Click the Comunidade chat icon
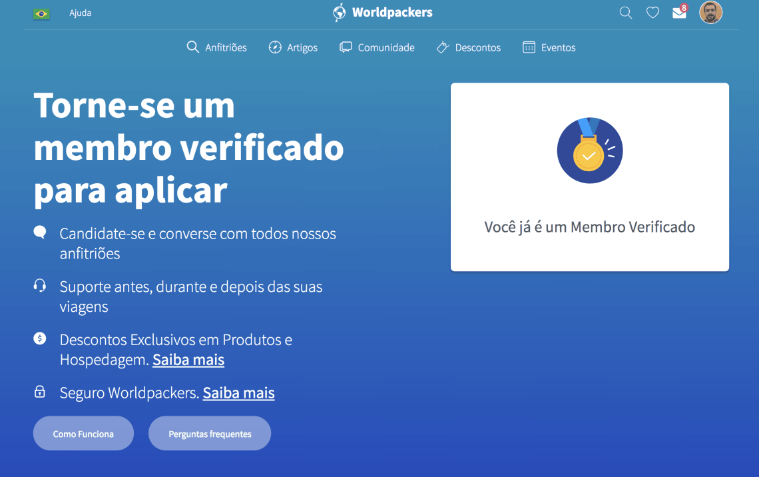 point(346,47)
